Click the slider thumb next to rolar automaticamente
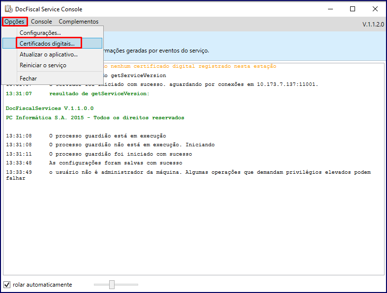Image resolution: width=387 pixels, height=293 pixels. pos(112,284)
